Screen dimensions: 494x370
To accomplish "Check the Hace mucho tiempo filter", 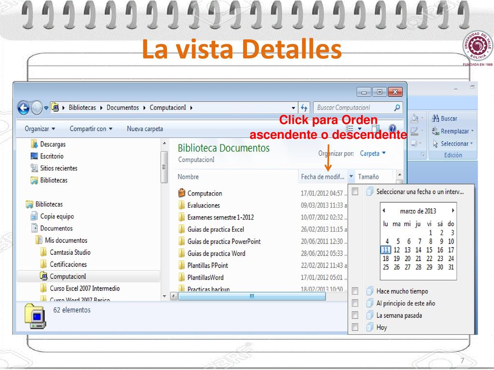I will click(x=355, y=291).
